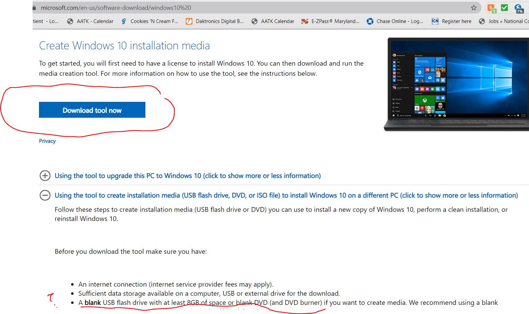Click the Download tool now button
529x314 pixels.
pyautogui.click(x=92, y=110)
